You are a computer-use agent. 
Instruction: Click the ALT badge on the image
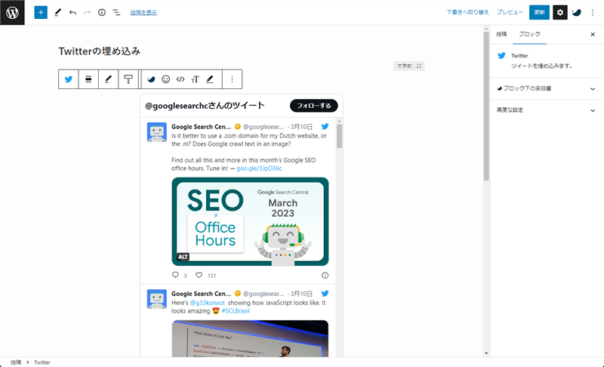click(x=183, y=257)
